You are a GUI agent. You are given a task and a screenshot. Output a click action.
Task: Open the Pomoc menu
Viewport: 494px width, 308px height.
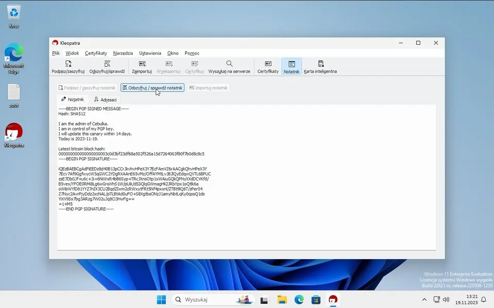pyautogui.click(x=192, y=53)
